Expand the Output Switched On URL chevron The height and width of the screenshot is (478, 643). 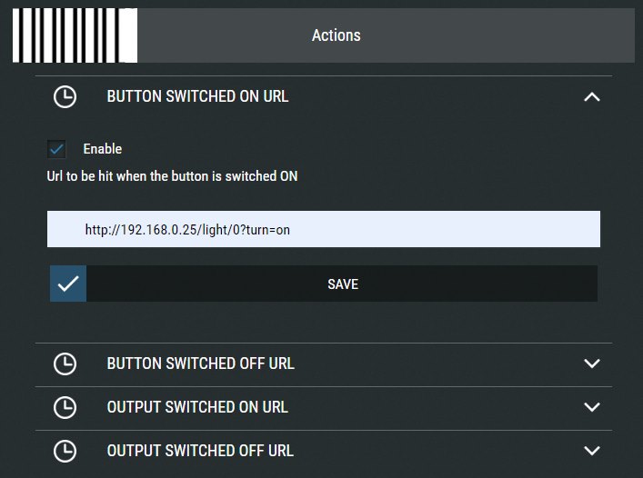coord(592,407)
